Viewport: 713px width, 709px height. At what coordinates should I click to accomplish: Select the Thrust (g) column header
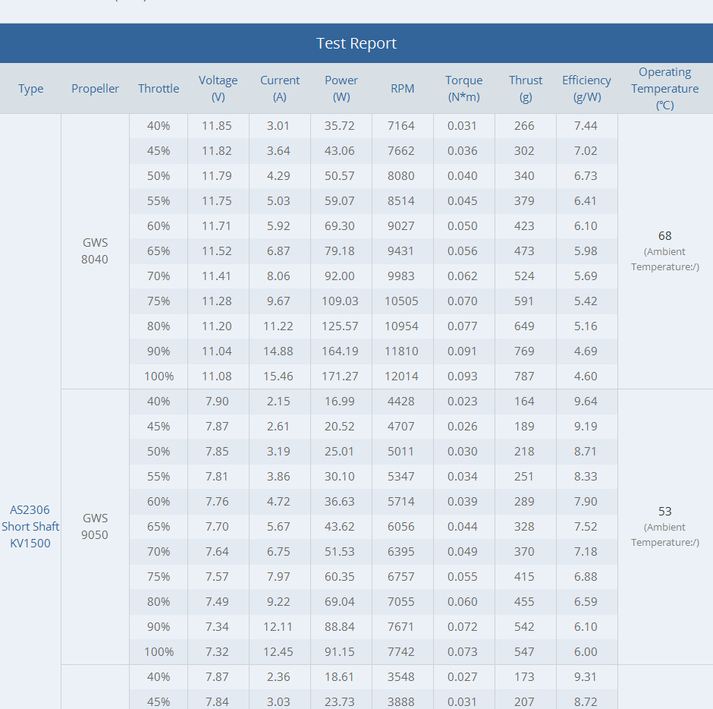tap(526, 89)
